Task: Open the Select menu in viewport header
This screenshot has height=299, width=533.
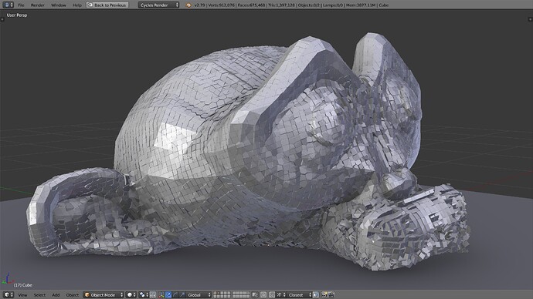Action: [x=39, y=295]
